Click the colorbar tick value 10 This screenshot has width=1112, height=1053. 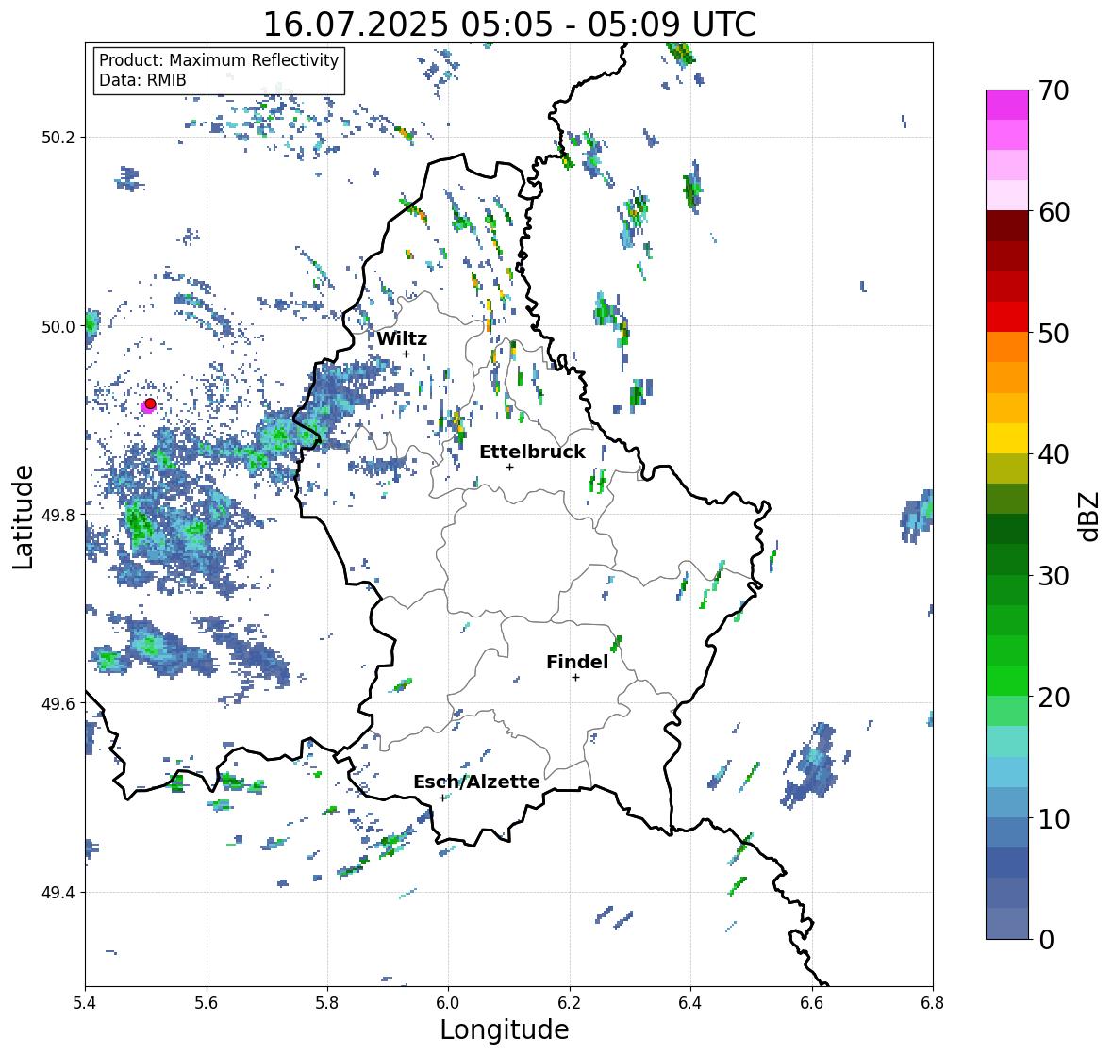tap(1054, 818)
